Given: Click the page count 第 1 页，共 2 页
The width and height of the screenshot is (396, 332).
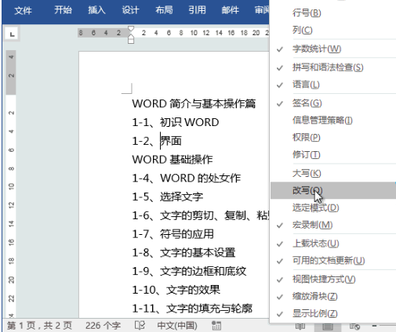Looking at the screenshot, I should click(39, 326).
